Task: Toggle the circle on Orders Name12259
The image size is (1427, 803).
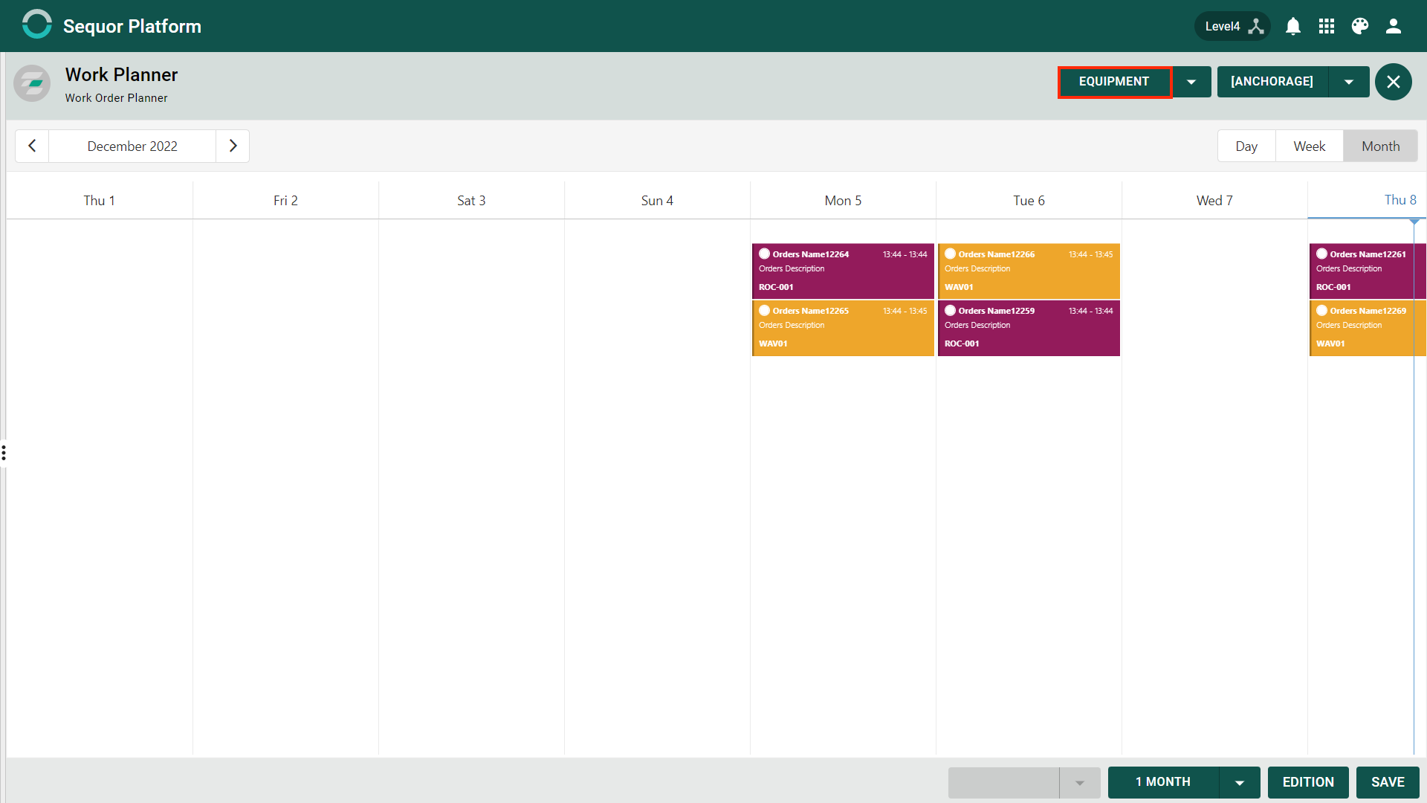Action: pyautogui.click(x=950, y=310)
